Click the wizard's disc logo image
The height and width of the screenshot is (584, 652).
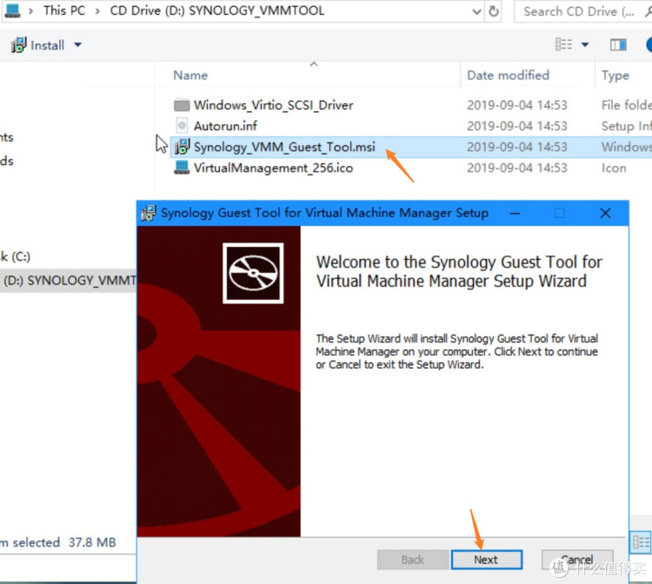(x=253, y=273)
